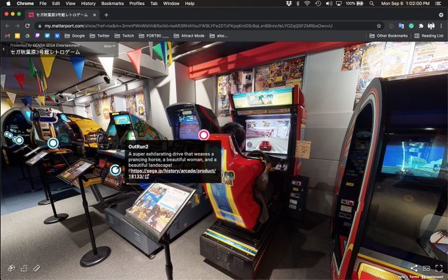Open the Attract Mode bookmarks folder
This screenshot has height=280, width=448.
point(189,36)
